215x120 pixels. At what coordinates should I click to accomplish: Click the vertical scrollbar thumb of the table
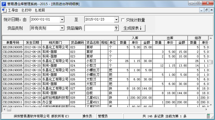point(211,62)
